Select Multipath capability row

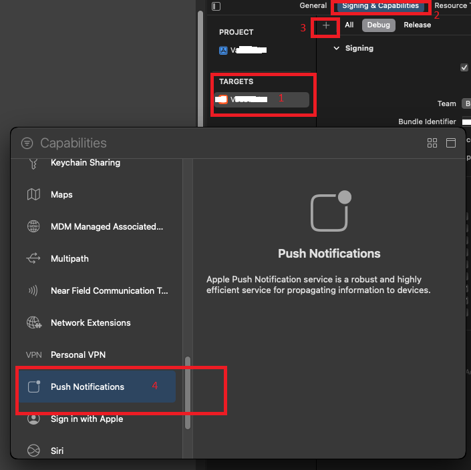click(97, 258)
